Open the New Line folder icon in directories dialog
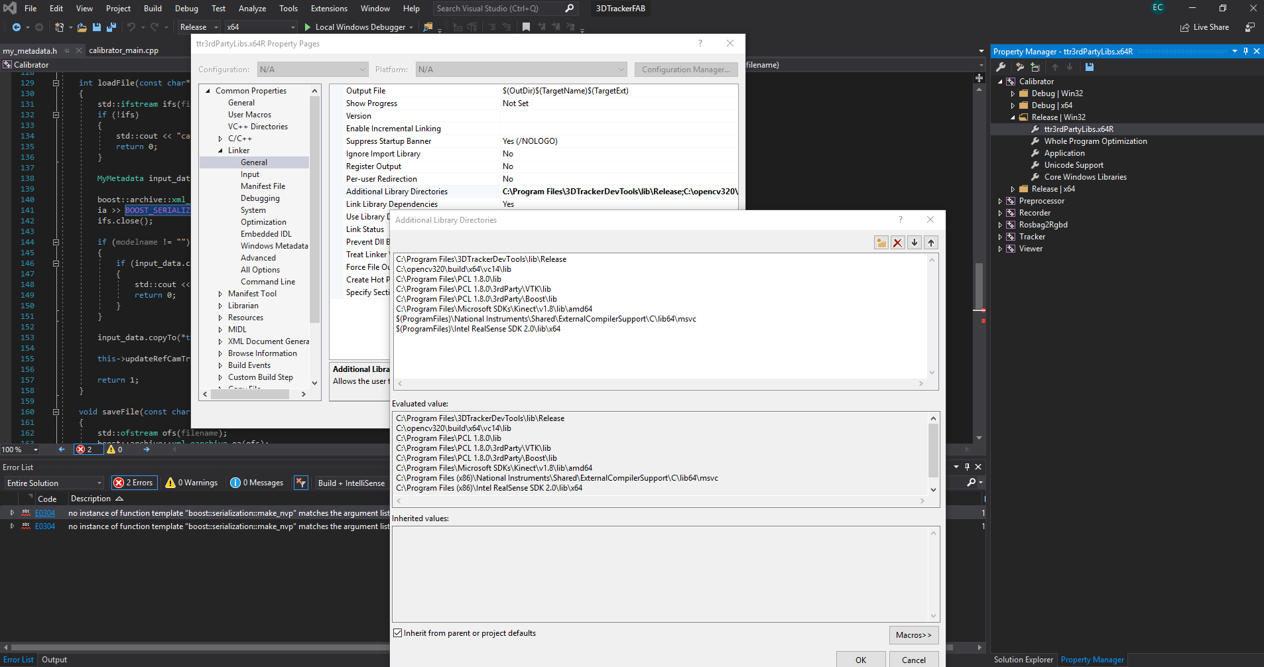Screen dimensions: 1264x667 881,243
